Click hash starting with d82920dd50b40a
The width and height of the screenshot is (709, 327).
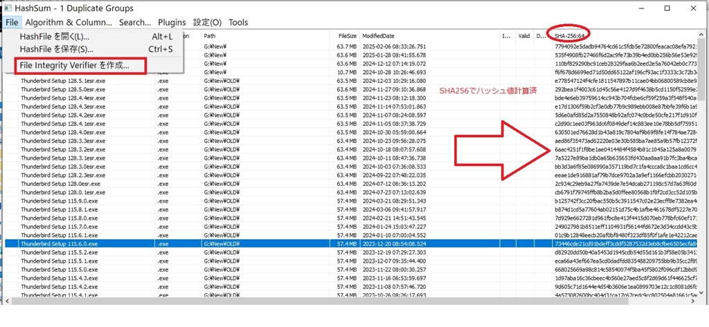[627, 252]
